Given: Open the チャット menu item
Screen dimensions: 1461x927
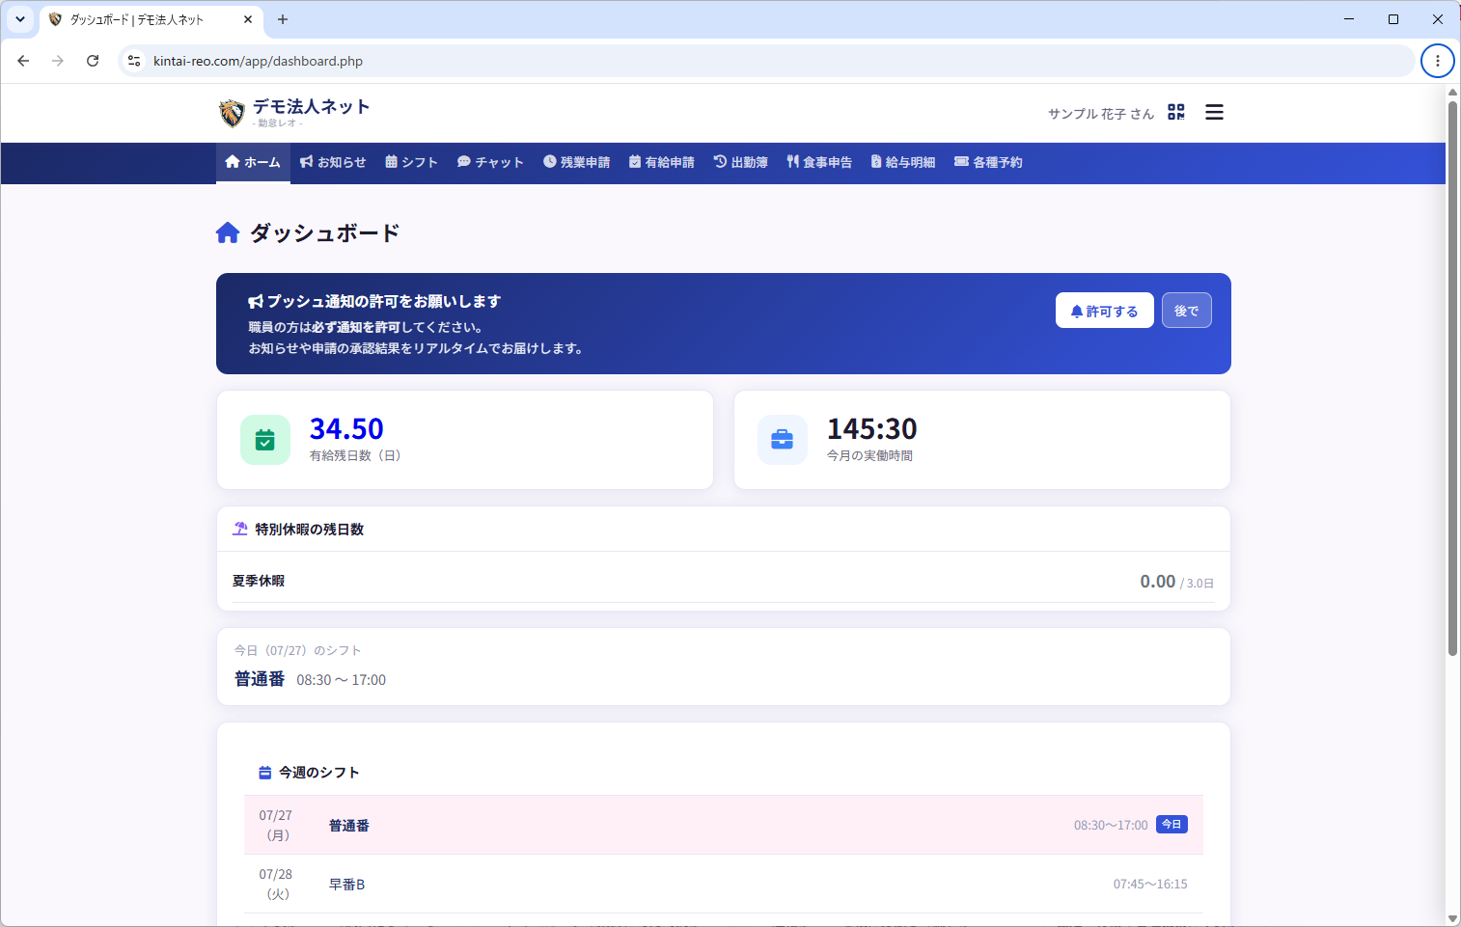Looking at the screenshot, I should [490, 162].
